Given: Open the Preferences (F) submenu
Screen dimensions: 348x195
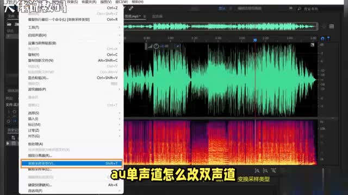Looking at the screenshot, I should pyautogui.click(x=71, y=191).
